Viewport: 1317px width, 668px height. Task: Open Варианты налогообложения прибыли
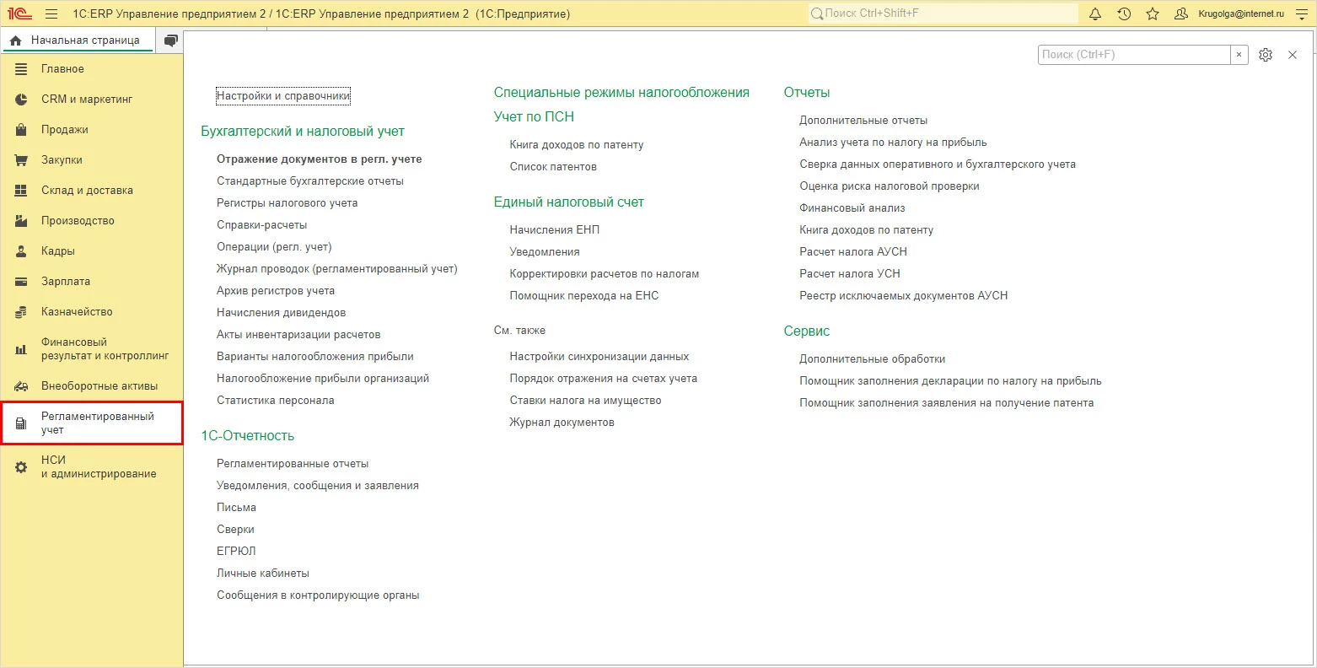pos(315,357)
